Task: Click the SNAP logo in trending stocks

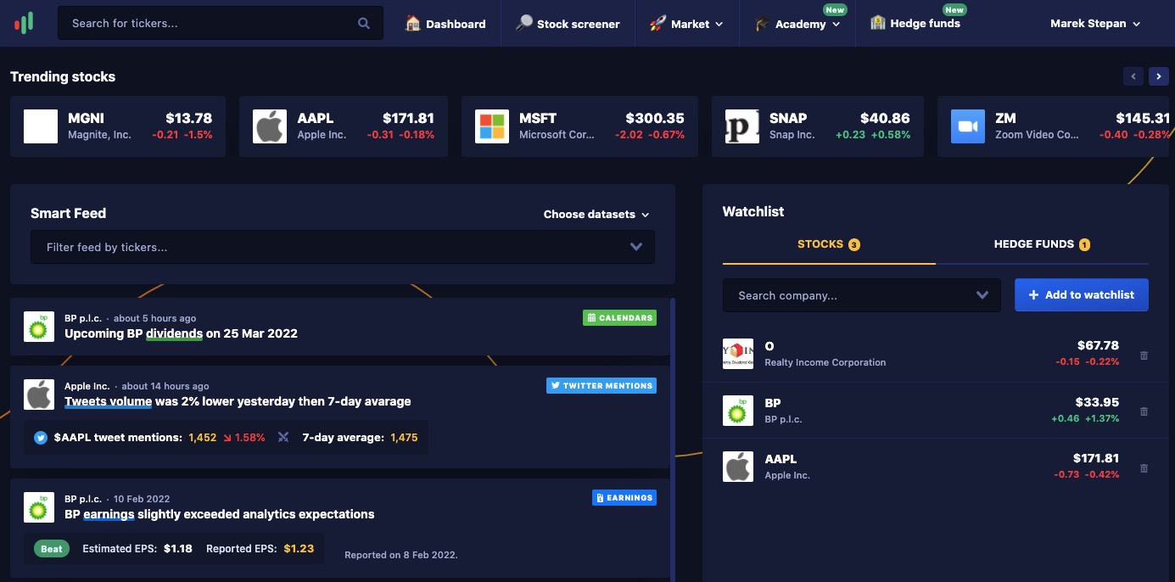Action: 742,126
